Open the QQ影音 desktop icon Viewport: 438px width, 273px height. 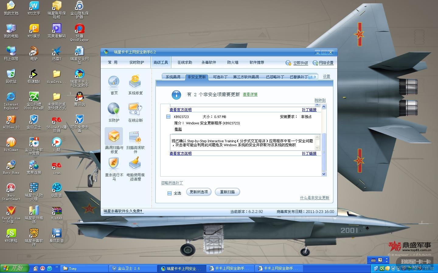(x=57, y=190)
